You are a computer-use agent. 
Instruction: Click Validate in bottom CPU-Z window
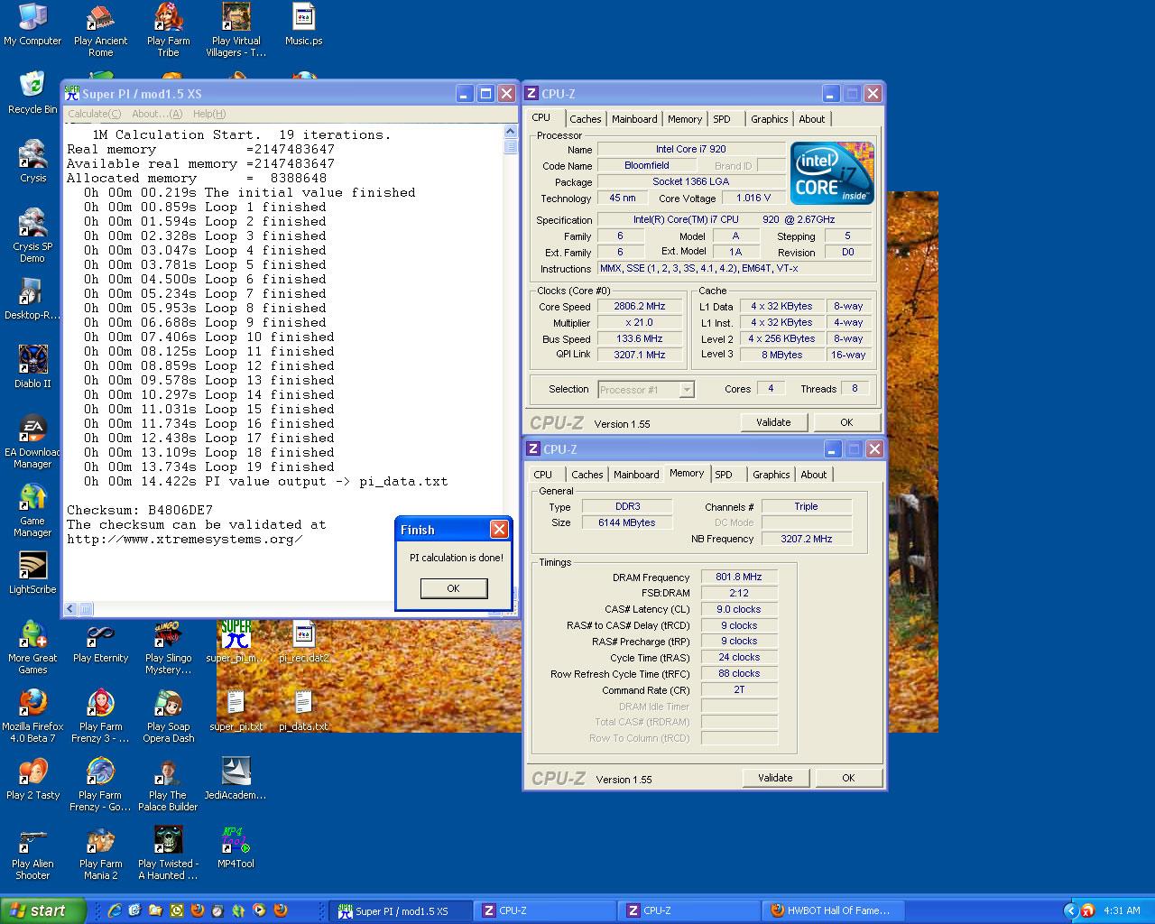(x=775, y=778)
